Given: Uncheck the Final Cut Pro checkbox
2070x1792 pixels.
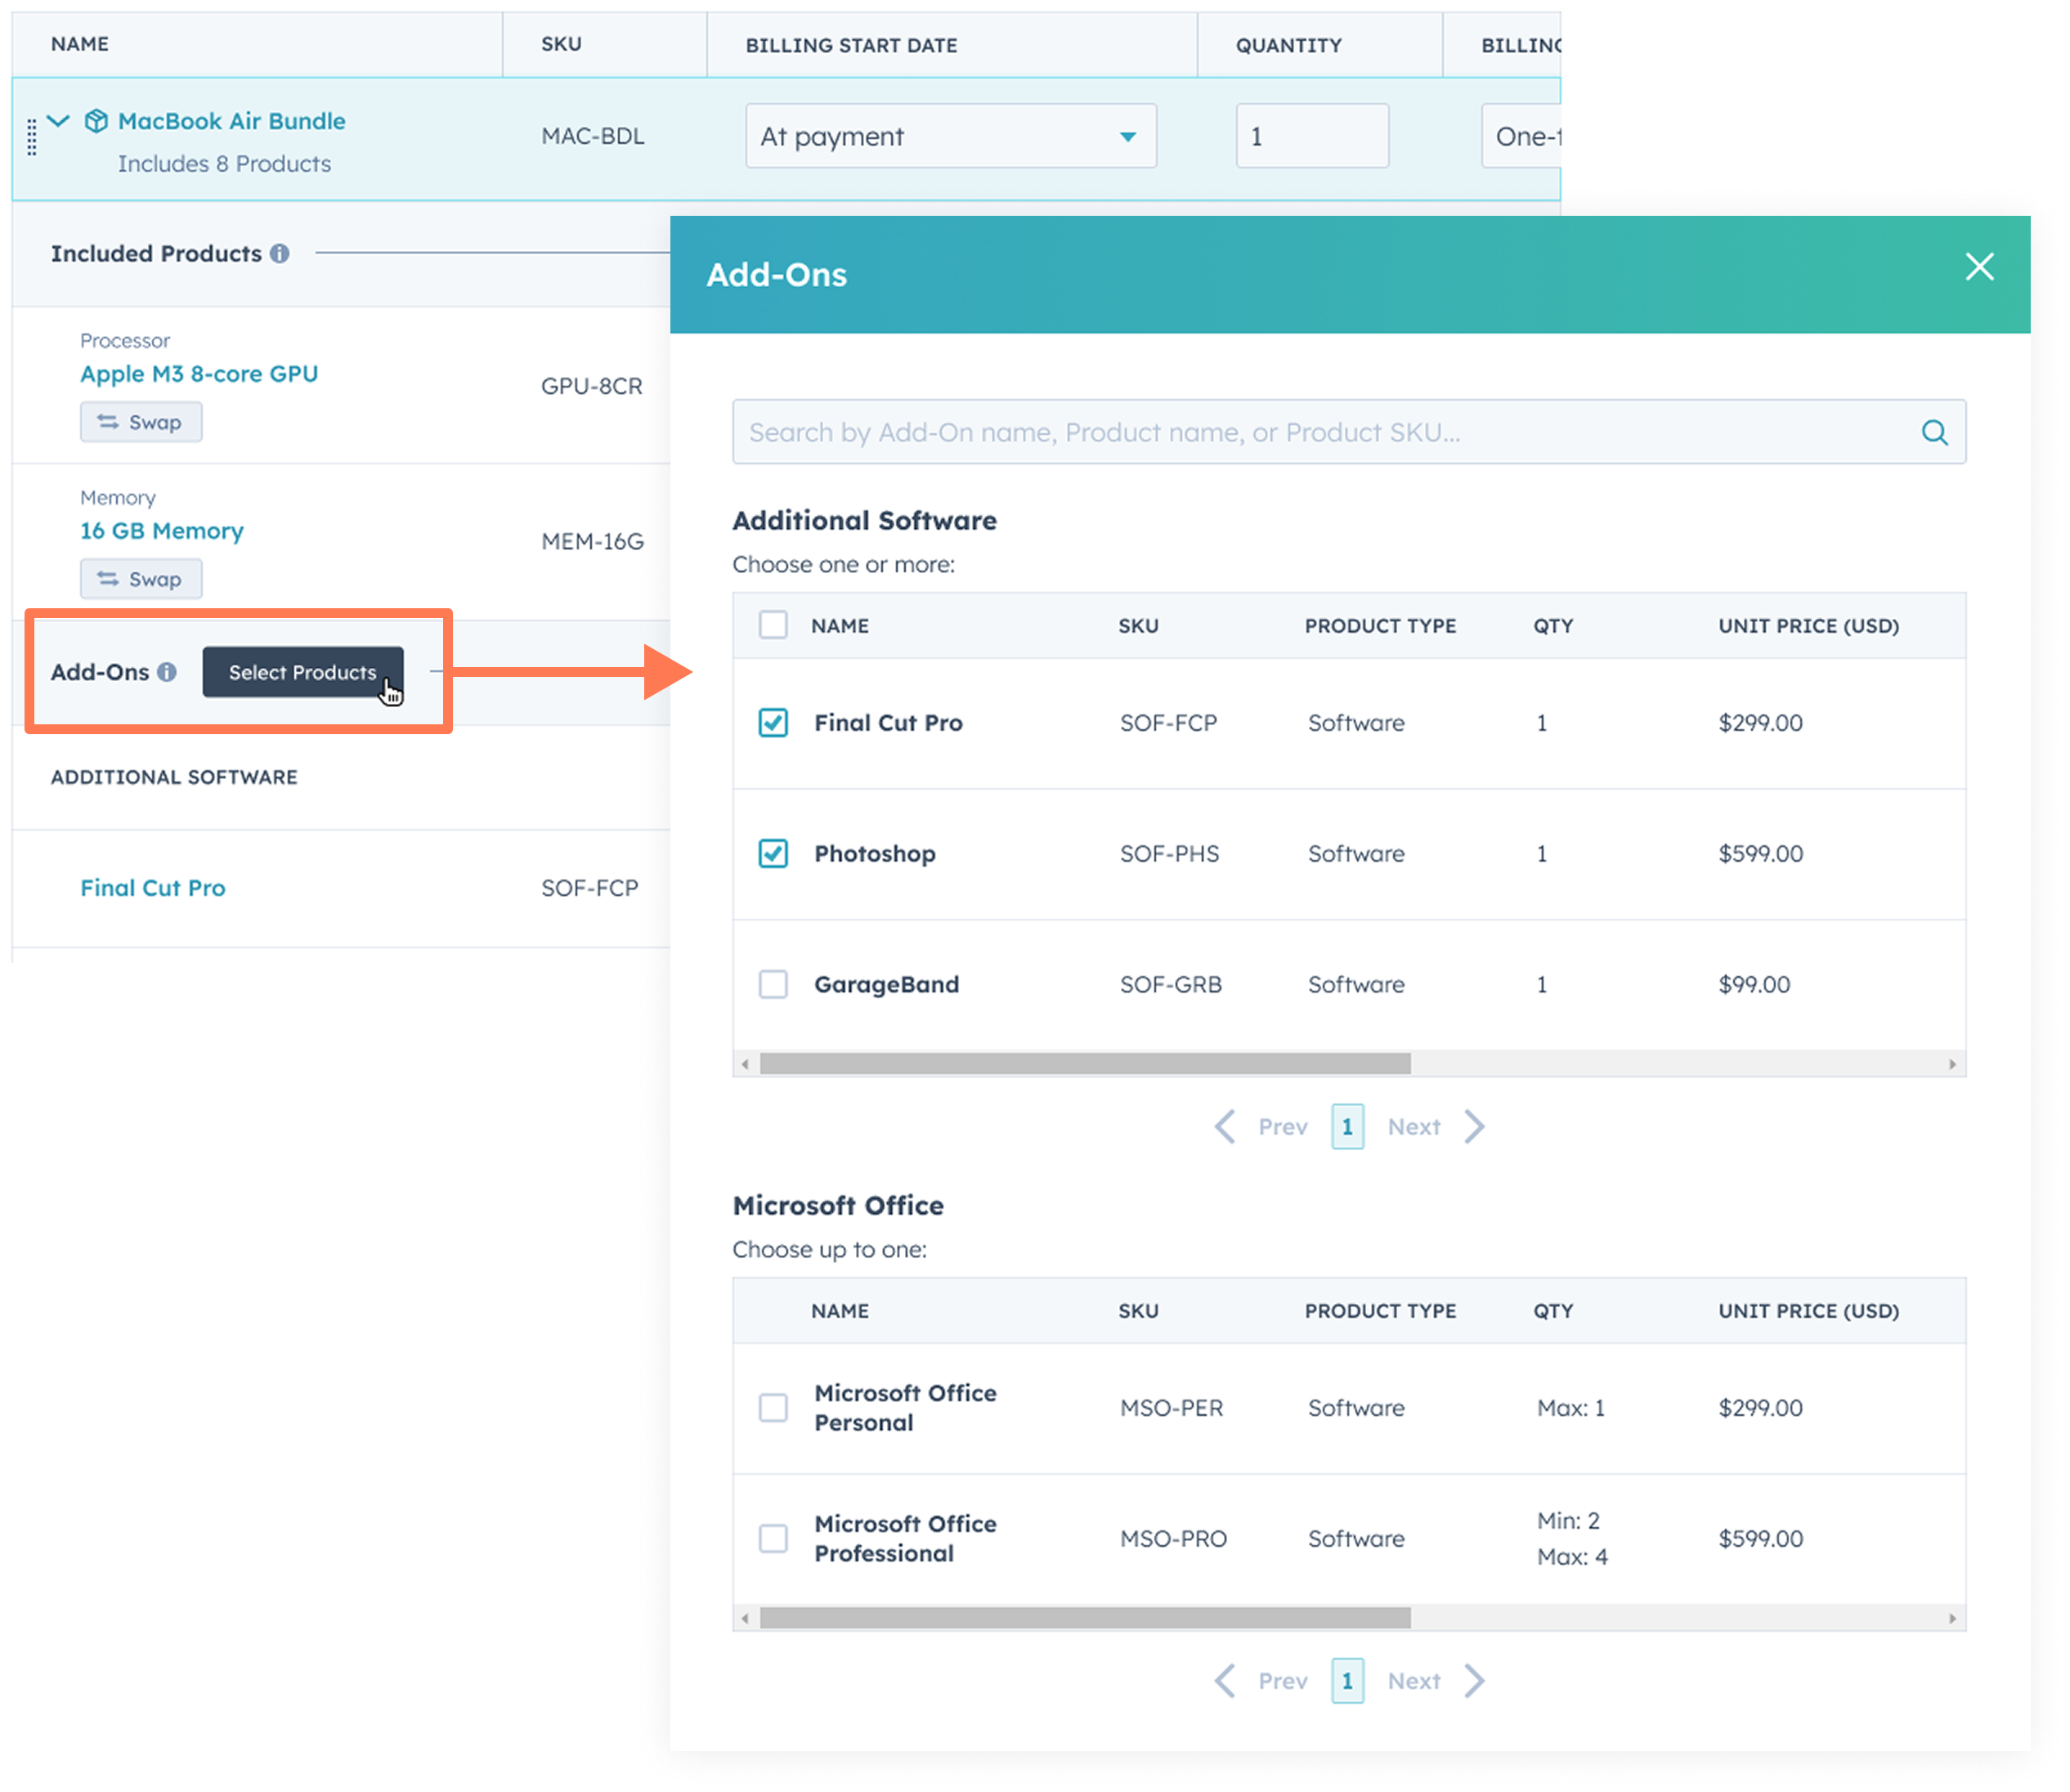Looking at the screenshot, I should coord(773,722).
